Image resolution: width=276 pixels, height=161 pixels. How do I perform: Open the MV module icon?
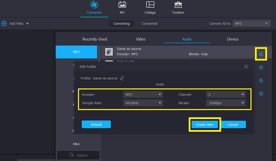pyautogui.click(x=122, y=5)
